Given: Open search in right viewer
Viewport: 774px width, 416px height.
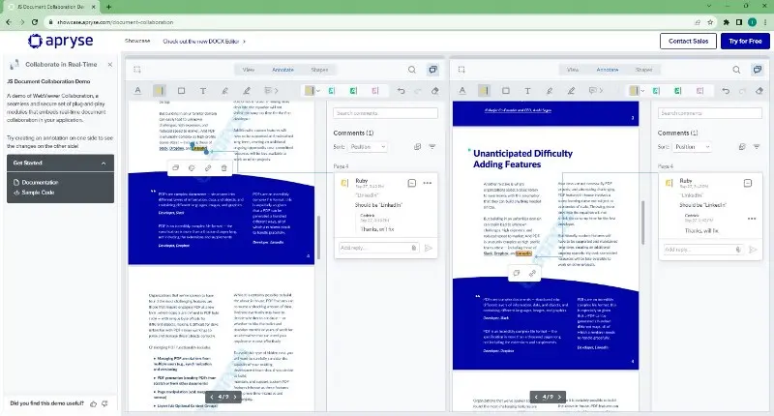Looking at the screenshot, I should pyautogui.click(x=736, y=70).
